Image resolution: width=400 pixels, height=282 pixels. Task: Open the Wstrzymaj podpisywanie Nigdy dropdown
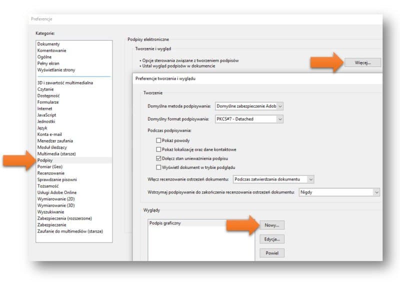point(339,192)
